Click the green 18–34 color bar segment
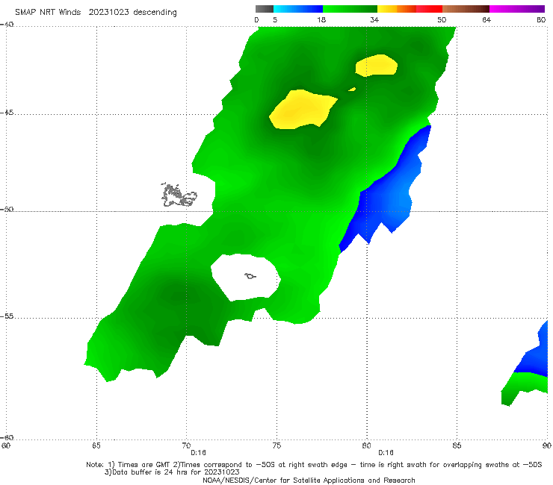 pyautogui.click(x=350, y=9)
